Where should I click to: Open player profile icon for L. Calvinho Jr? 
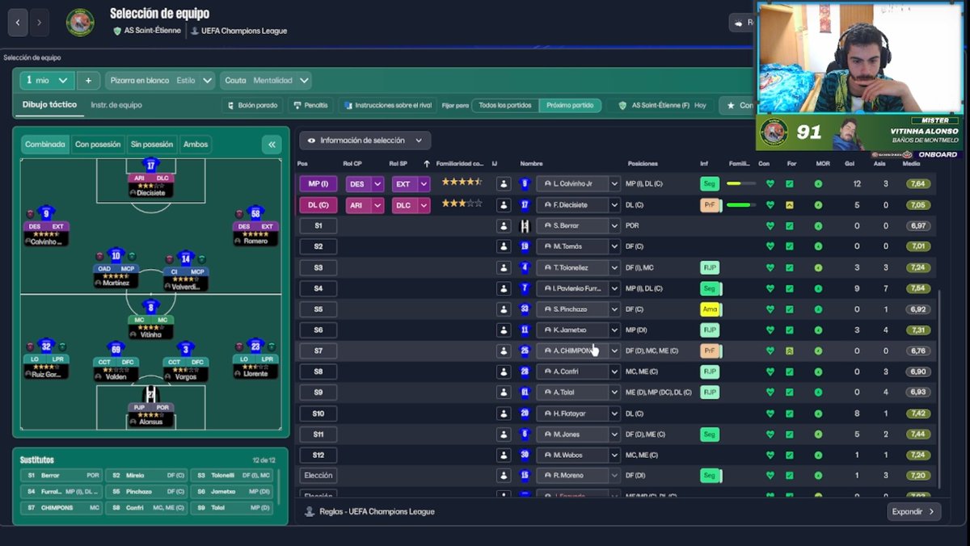click(x=504, y=184)
